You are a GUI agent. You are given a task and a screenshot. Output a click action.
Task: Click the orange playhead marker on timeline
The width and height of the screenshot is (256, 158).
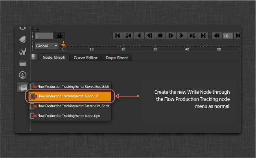[63, 45]
